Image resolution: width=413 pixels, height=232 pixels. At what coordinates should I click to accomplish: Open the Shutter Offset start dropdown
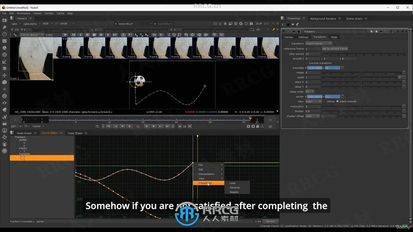(x=312, y=116)
